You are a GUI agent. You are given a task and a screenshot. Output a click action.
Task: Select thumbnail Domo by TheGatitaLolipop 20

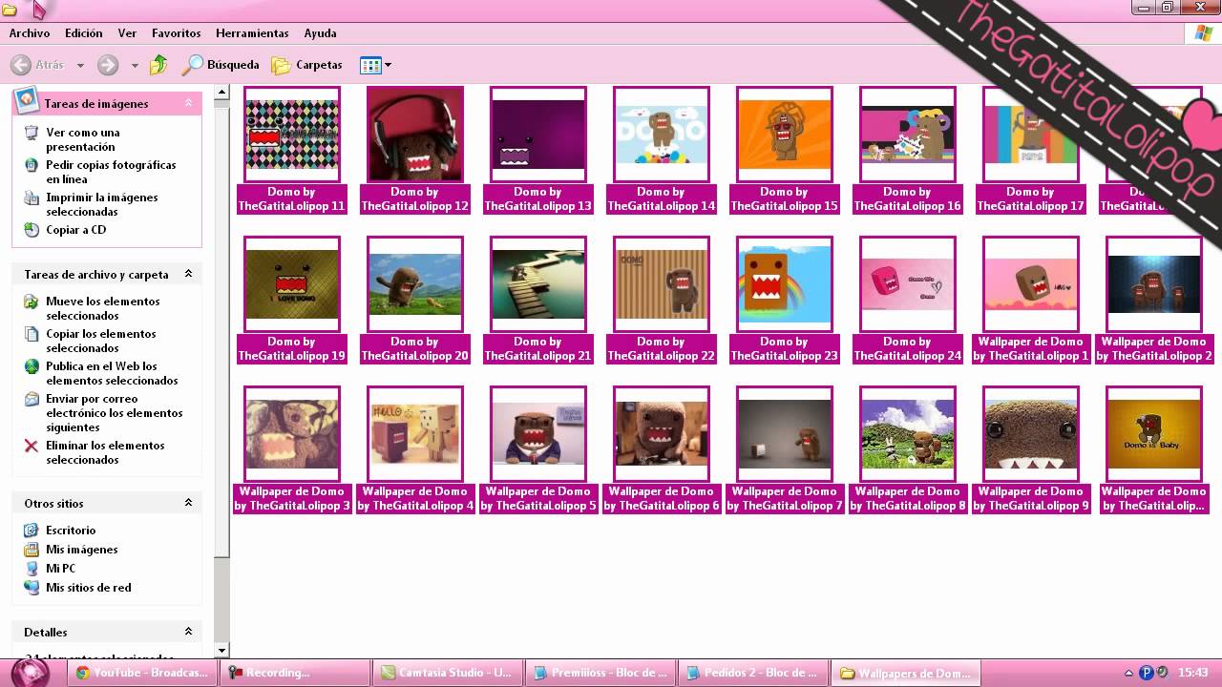coord(415,284)
